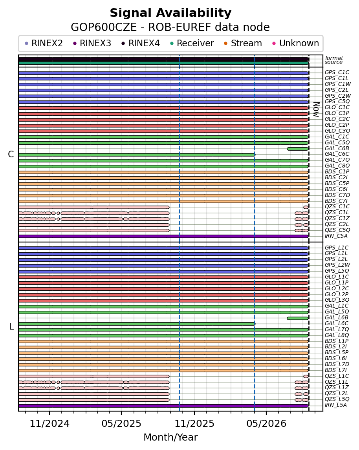Click the GAL_L6B short green bar

point(298,318)
